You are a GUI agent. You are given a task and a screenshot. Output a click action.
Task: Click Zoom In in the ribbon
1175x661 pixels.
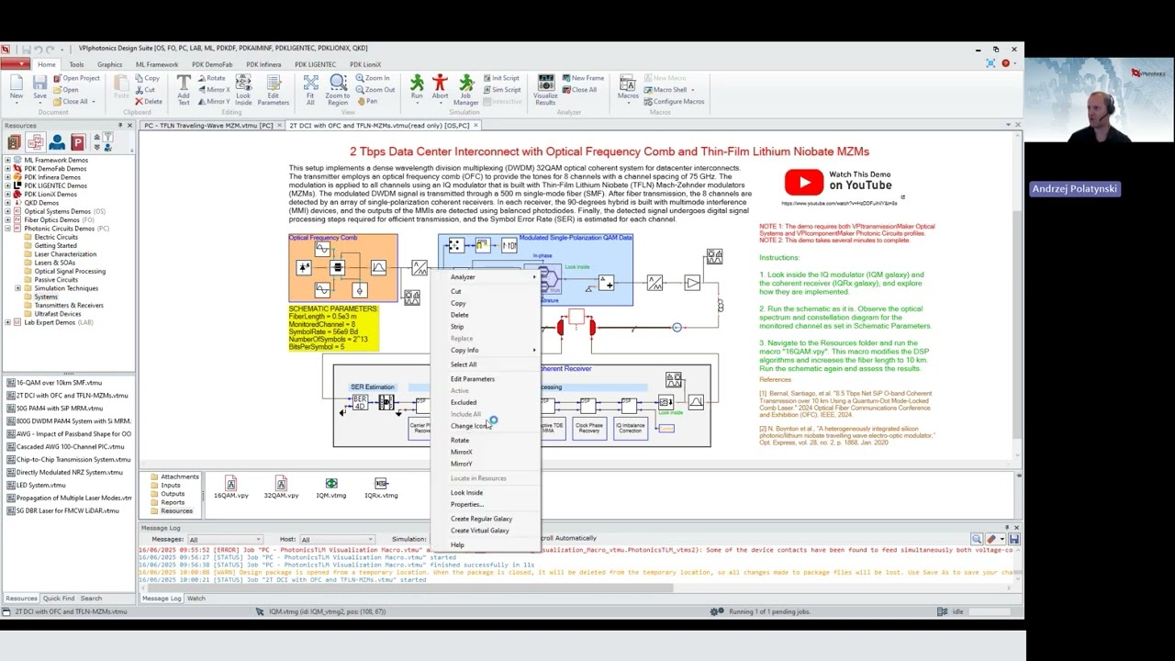coord(373,78)
